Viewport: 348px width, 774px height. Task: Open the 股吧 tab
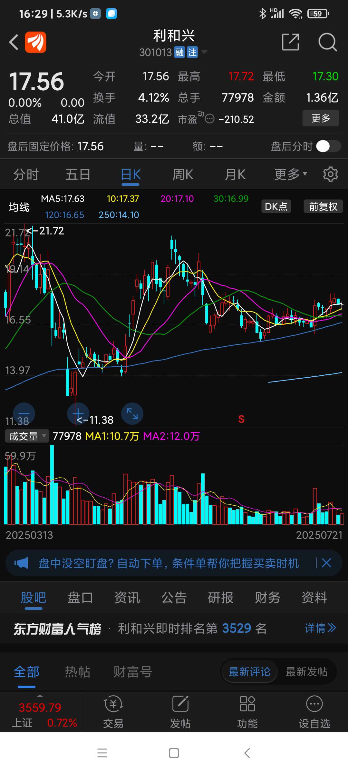coord(34,598)
